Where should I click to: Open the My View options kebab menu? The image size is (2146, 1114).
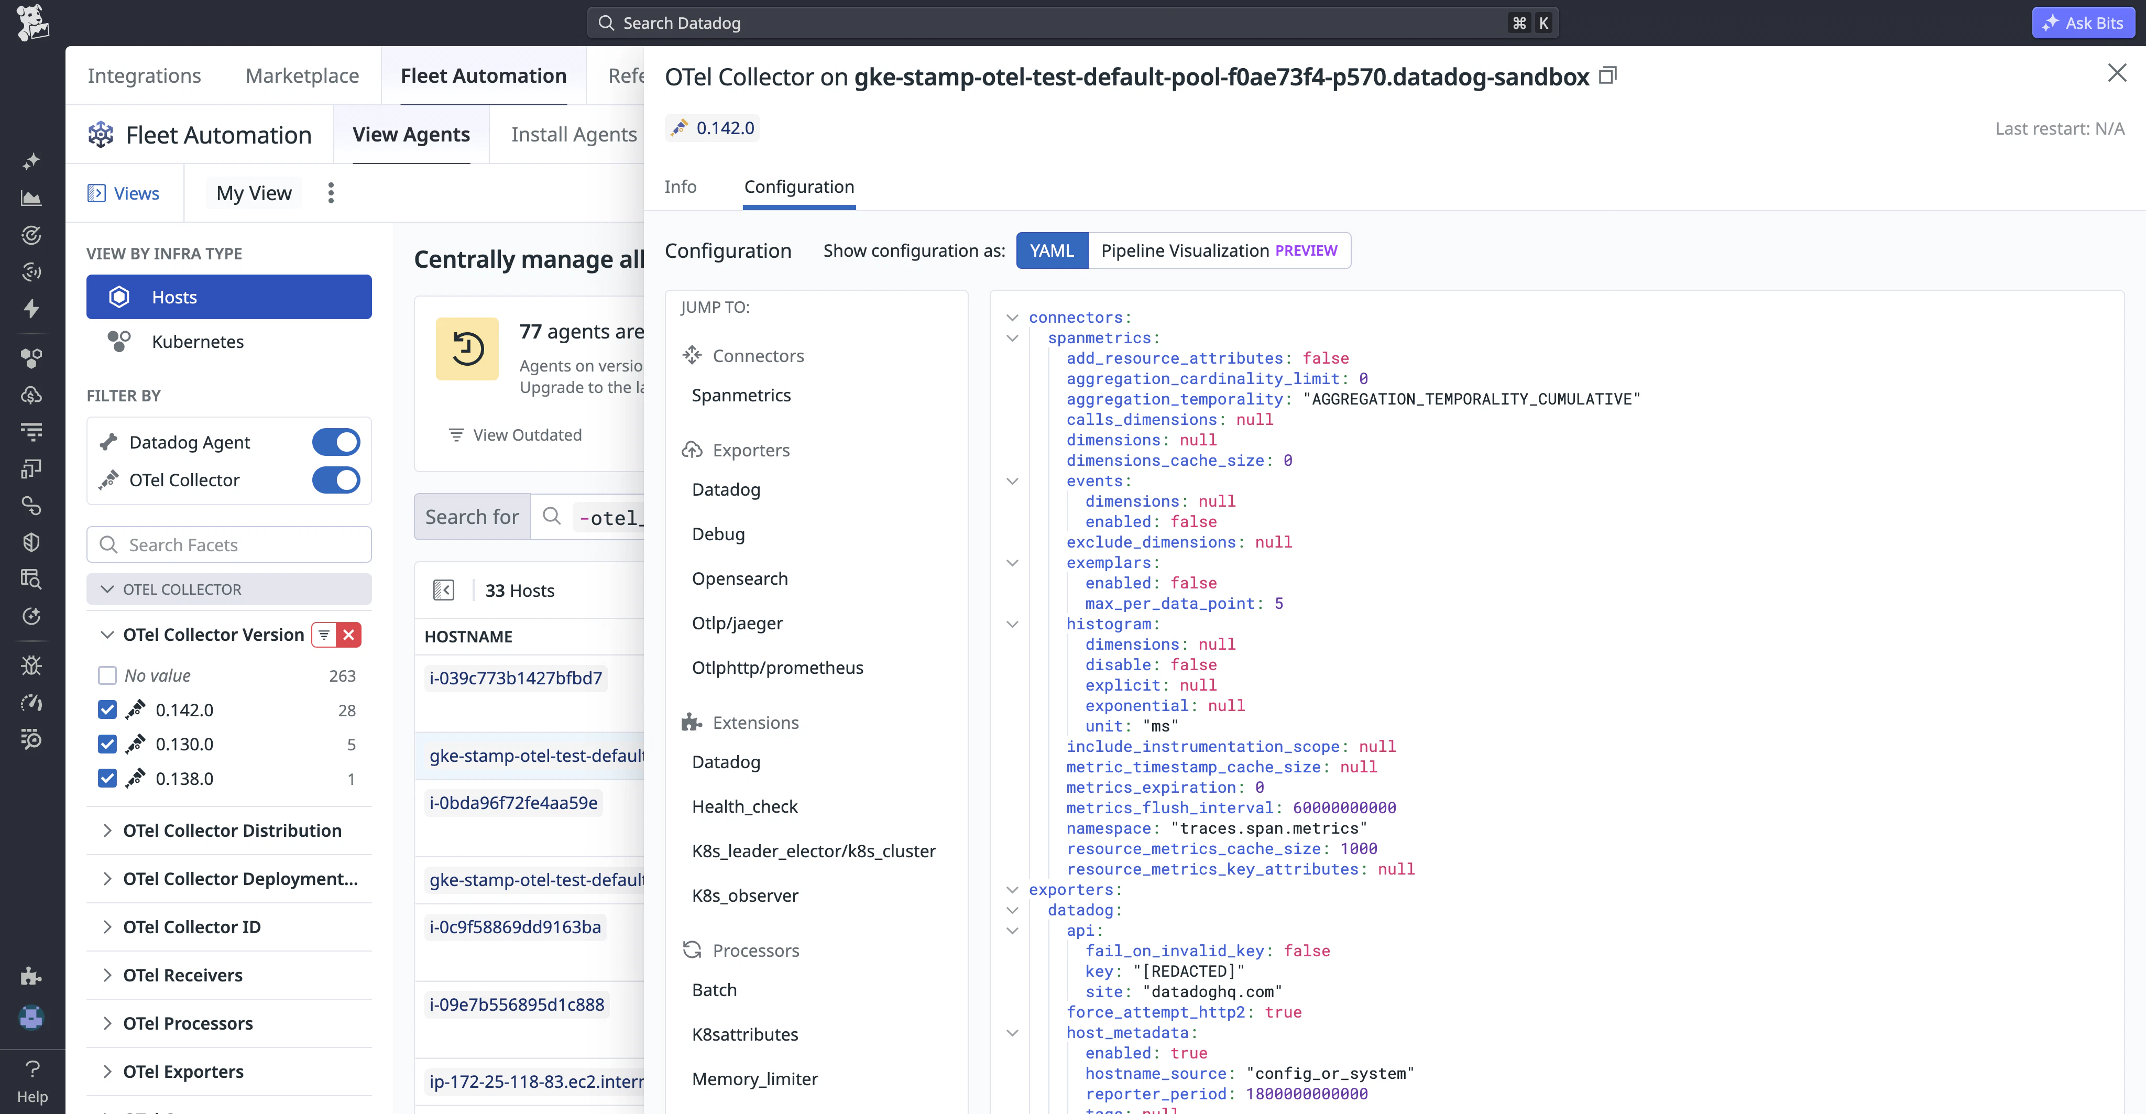(x=331, y=193)
